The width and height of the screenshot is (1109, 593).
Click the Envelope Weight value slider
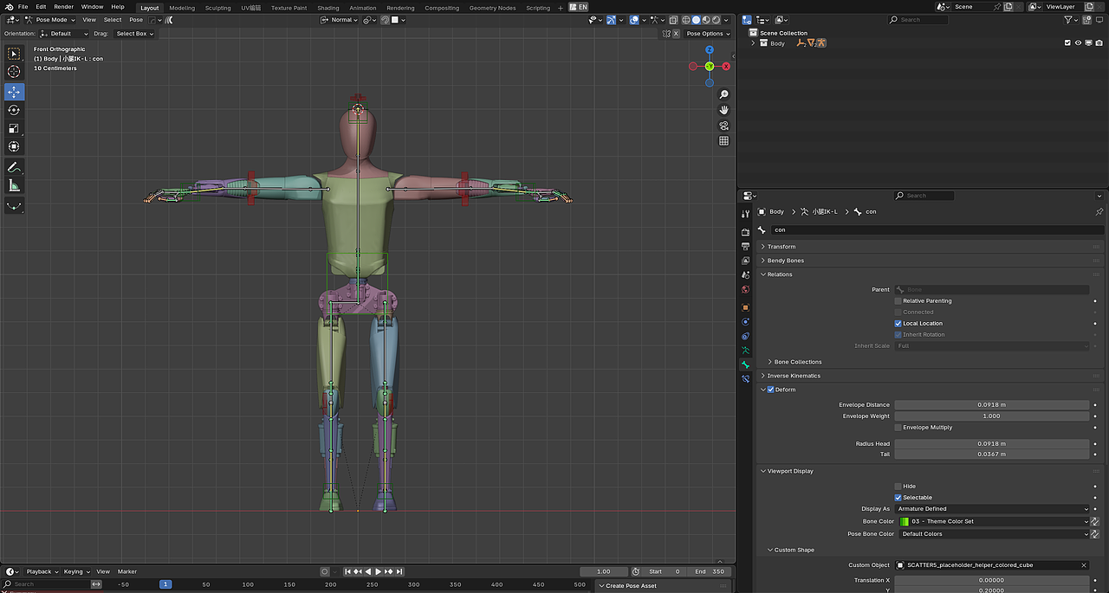pyautogui.click(x=992, y=416)
